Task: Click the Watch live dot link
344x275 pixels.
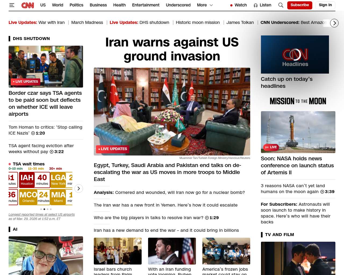Action: [x=238, y=5]
